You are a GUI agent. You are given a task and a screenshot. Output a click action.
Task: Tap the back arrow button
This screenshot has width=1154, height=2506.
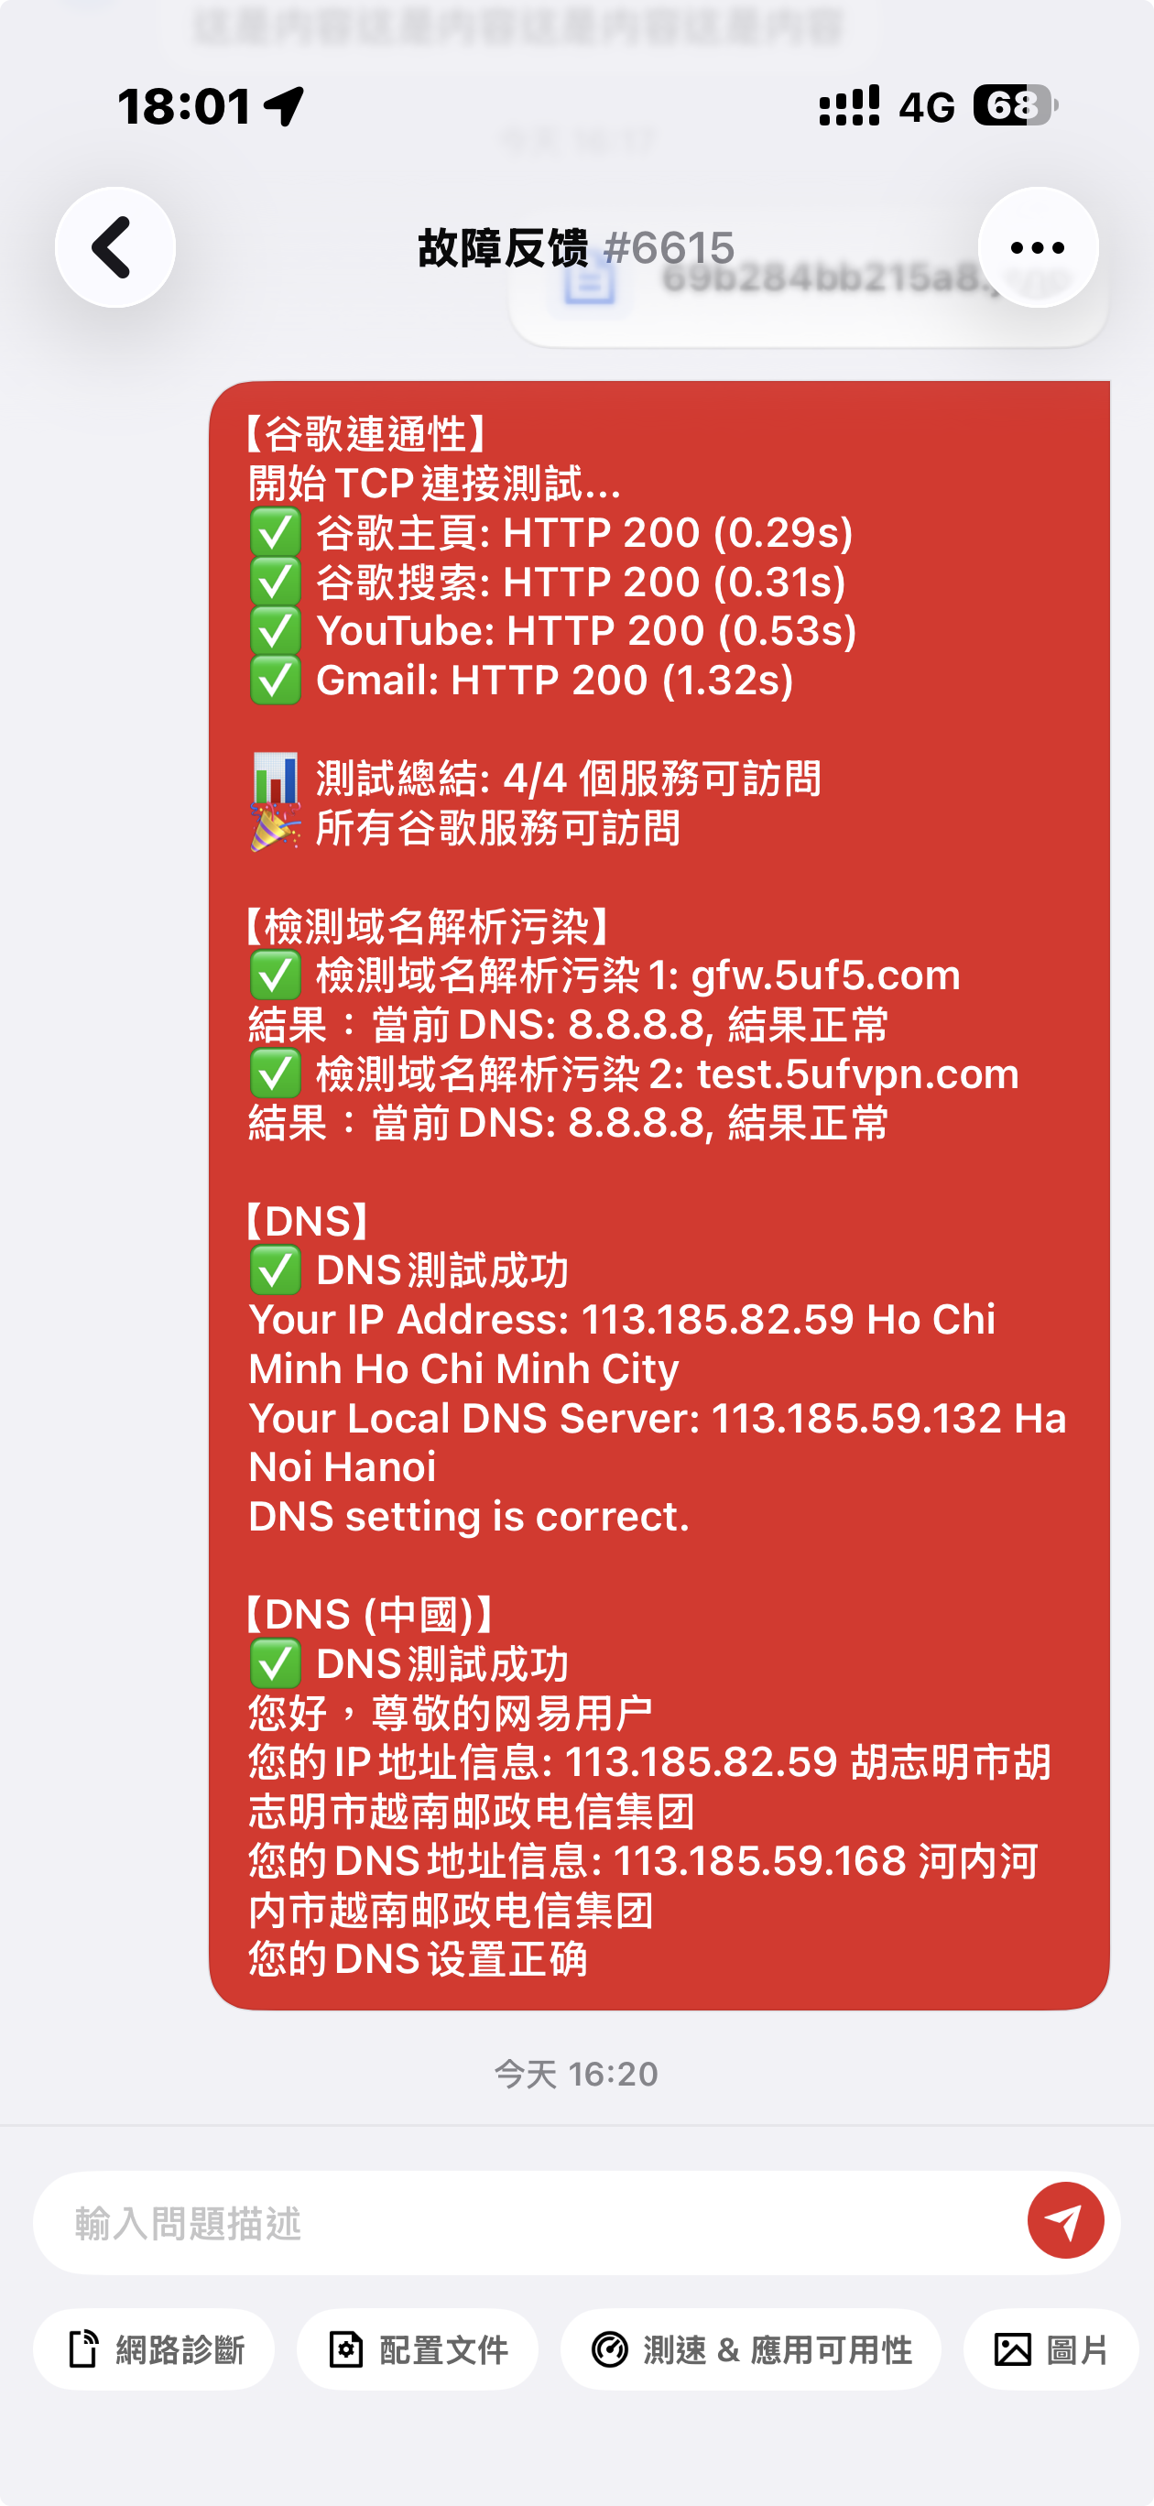pyautogui.click(x=114, y=247)
